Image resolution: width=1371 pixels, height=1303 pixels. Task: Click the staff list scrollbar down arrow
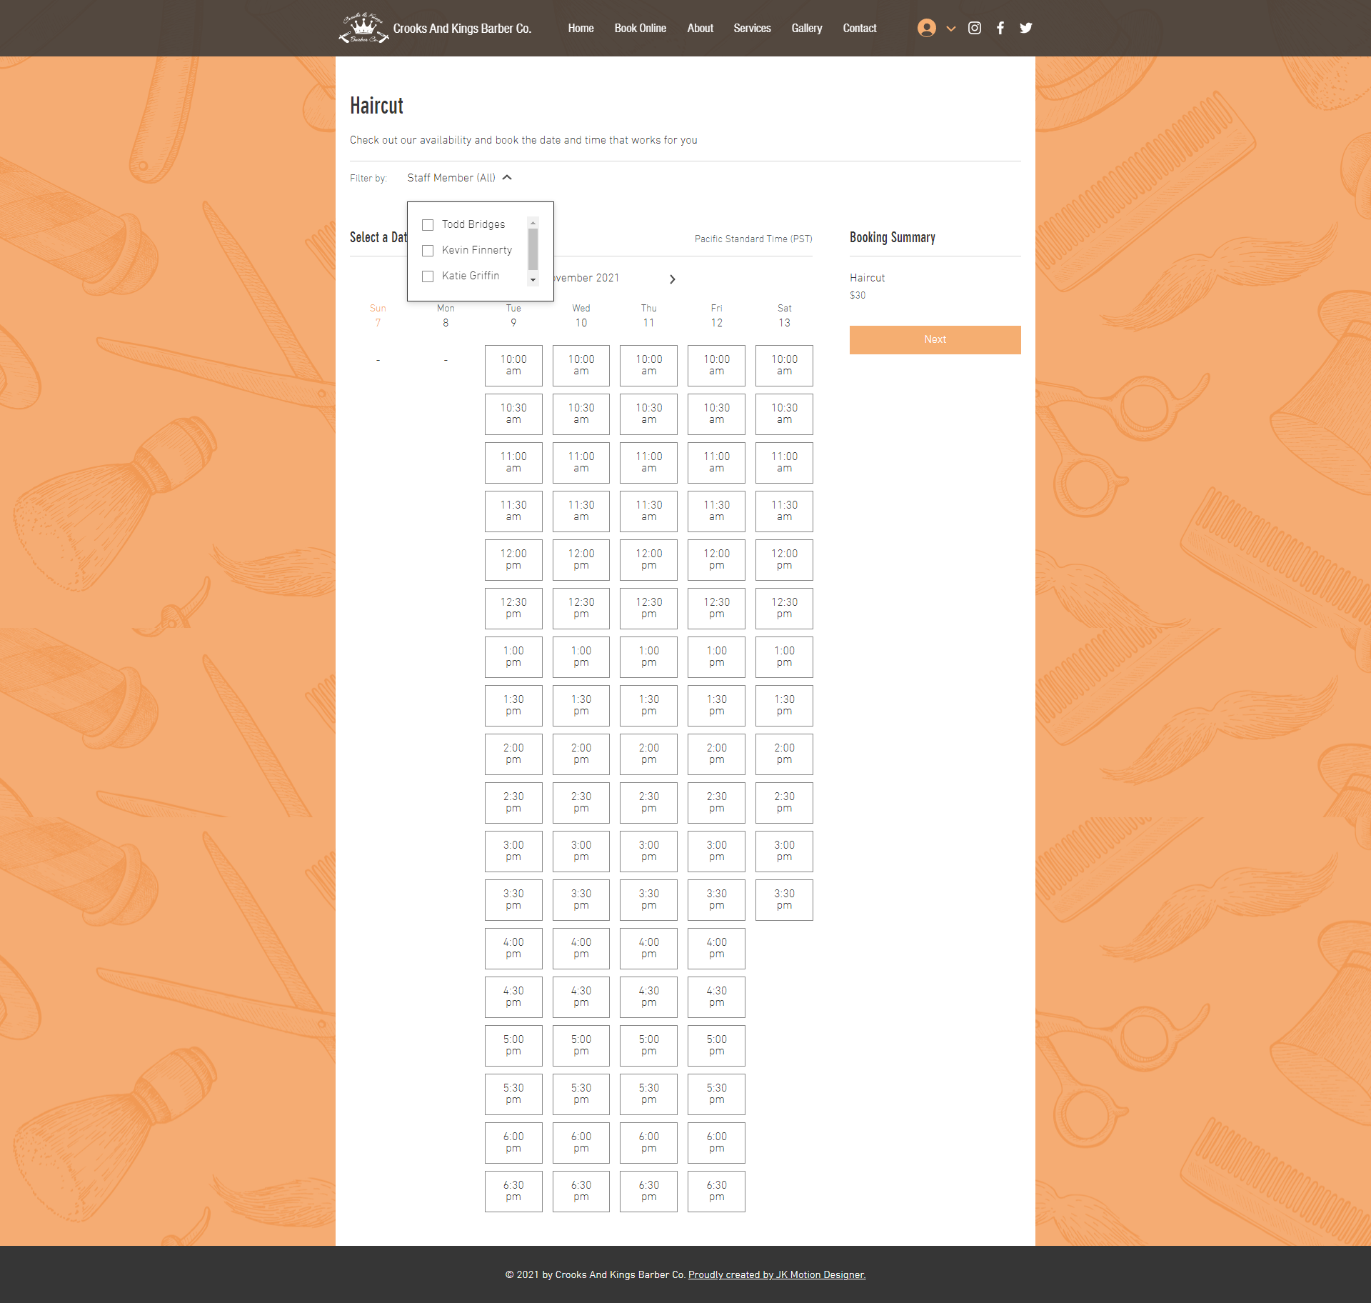click(x=533, y=280)
